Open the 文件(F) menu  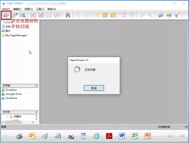(6, 9)
